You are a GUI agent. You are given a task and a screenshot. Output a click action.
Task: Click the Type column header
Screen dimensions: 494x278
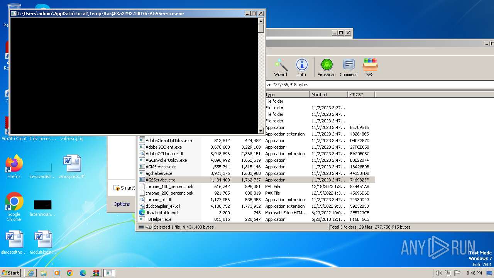pos(287,95)
